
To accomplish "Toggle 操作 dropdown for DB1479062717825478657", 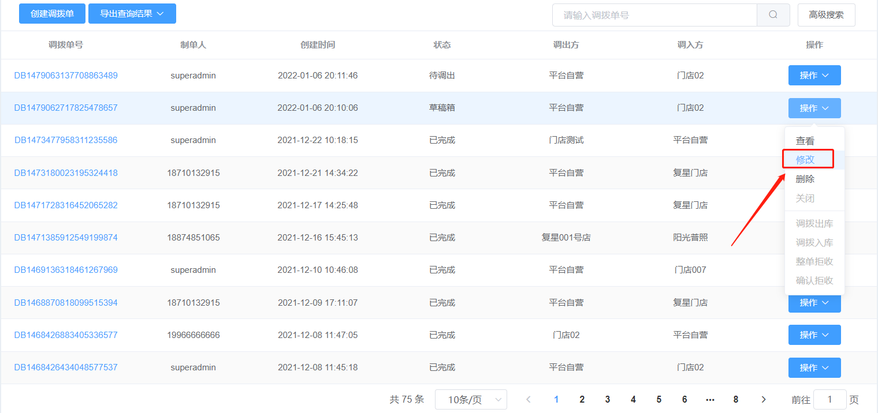I will (x=814, y=108).
